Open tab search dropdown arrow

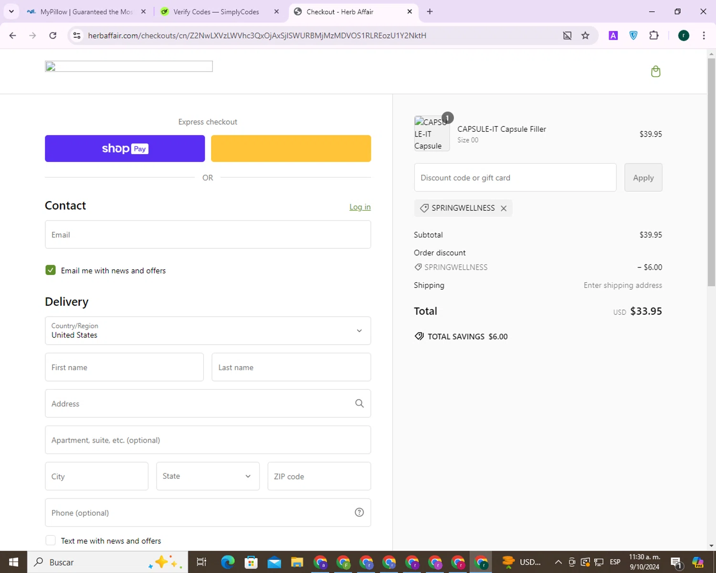[11, 11]
